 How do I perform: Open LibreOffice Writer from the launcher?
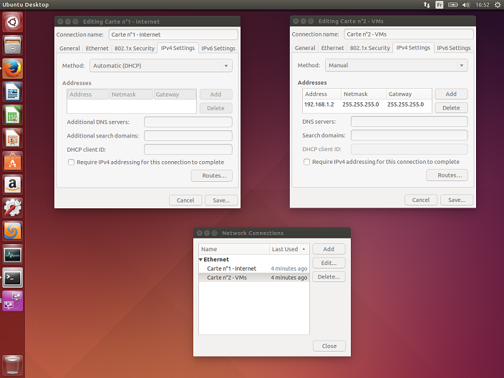[x=13, y=92]
